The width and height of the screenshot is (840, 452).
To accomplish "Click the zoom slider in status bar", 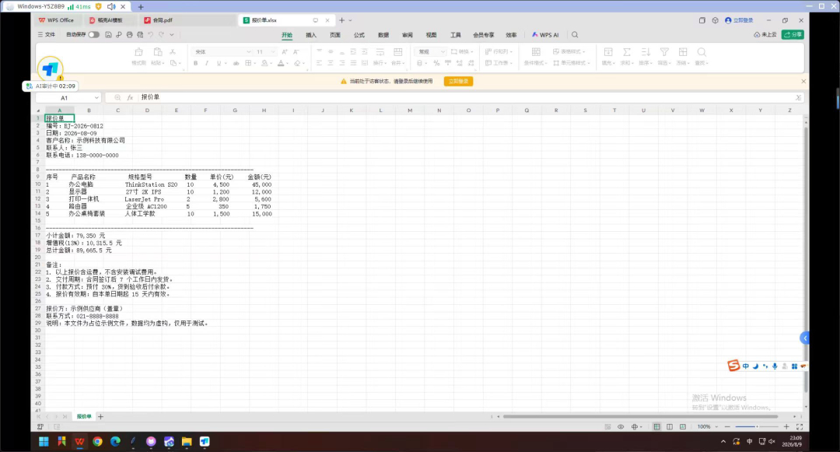I will point(757,427).
